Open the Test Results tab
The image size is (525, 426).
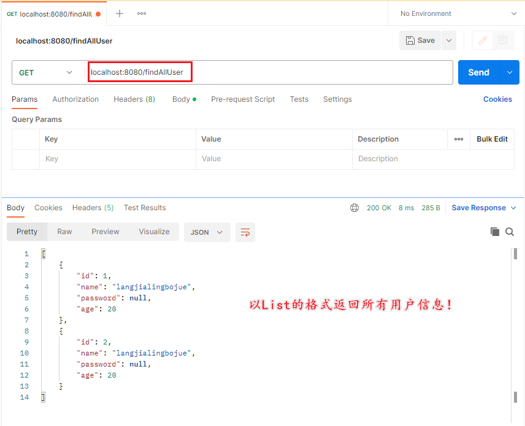coord(145,208)
